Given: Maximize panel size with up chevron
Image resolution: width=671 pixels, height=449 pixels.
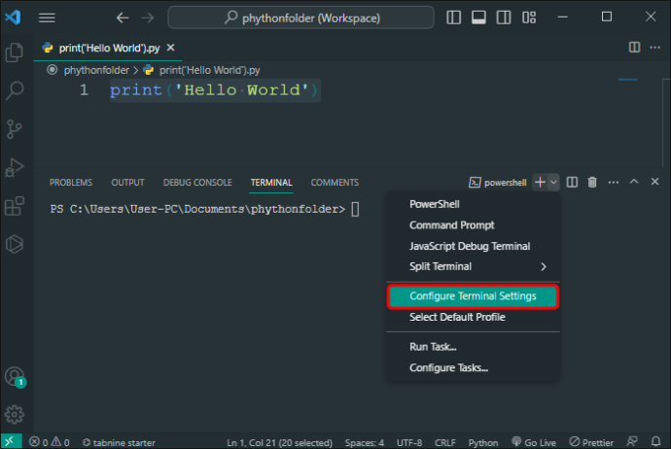Looking at the screenshot, I should tap(634, 182).
